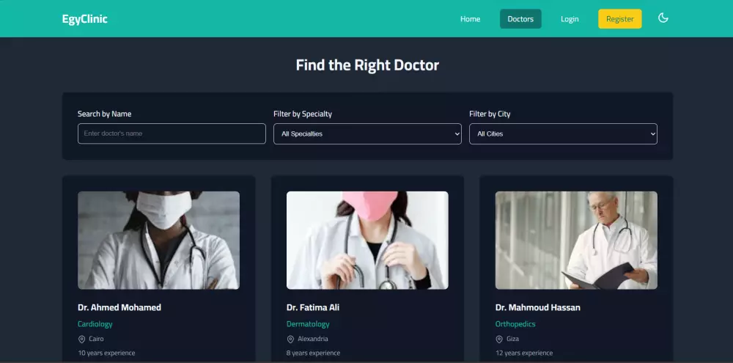The image size is (733, 363).
Task: Open the All Cities dropdown
Action: click(563, 133)
